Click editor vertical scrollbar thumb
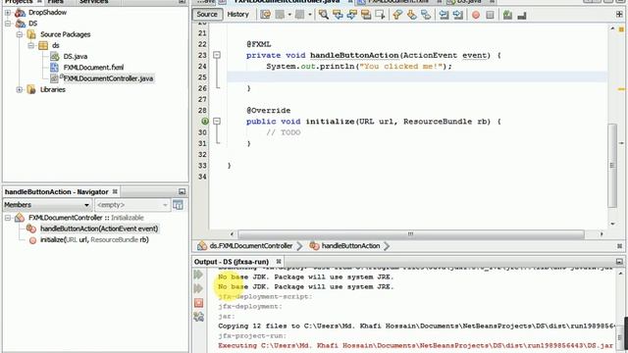Screen dimensions: 628x353 [612, 166]
